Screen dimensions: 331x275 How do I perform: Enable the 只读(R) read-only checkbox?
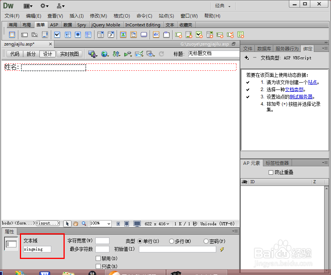98,267
